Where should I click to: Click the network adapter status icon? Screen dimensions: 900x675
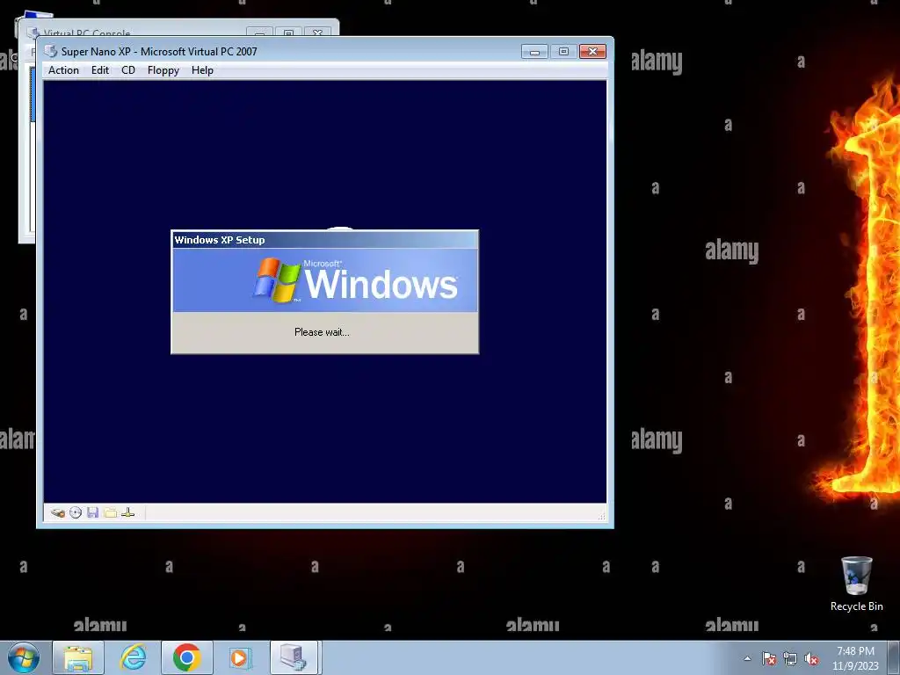point(128,512)
